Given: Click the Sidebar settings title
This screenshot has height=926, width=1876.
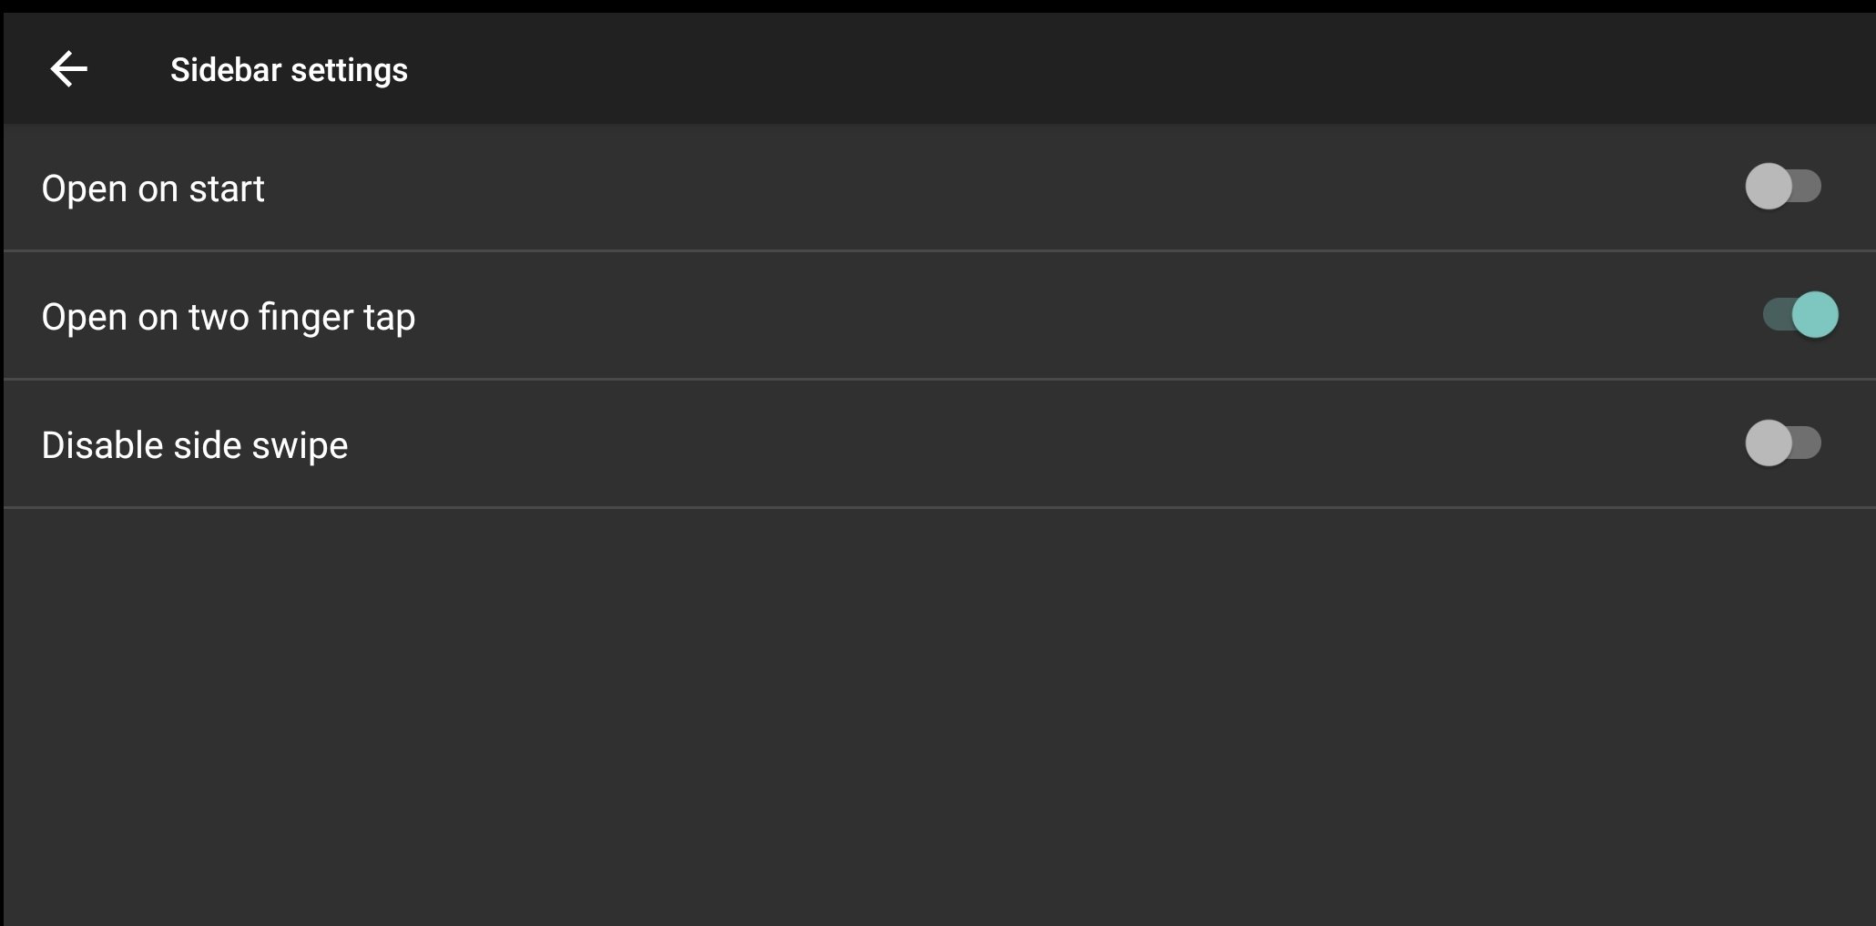Looking at the screenshot, I should coord(289,70).
